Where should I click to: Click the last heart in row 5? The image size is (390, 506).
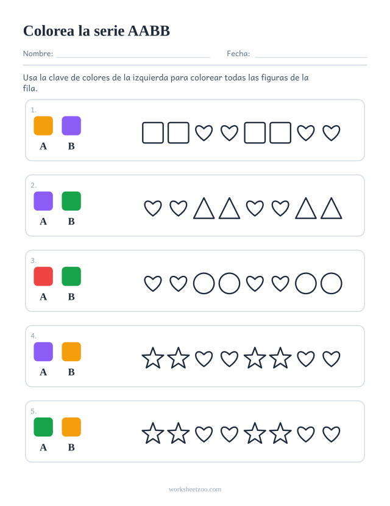pos(331,434)
